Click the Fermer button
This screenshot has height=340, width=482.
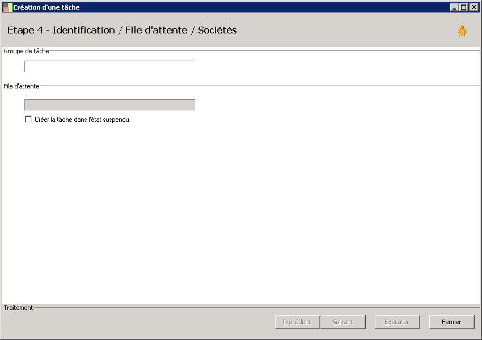(451, 322)
